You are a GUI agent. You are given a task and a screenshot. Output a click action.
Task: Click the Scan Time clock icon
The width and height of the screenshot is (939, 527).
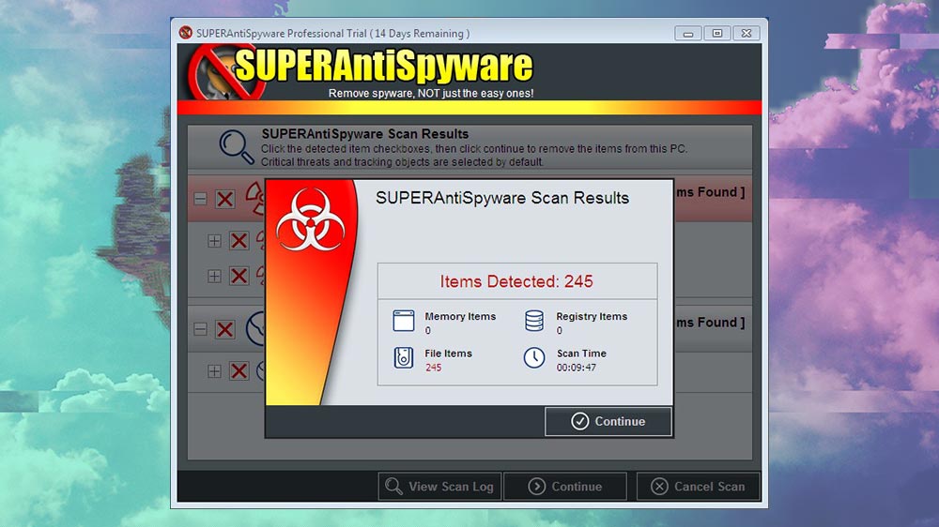(534, 357)
